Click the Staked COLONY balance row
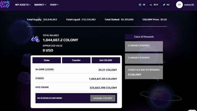 pyautogui.click(x=76, y=79)
